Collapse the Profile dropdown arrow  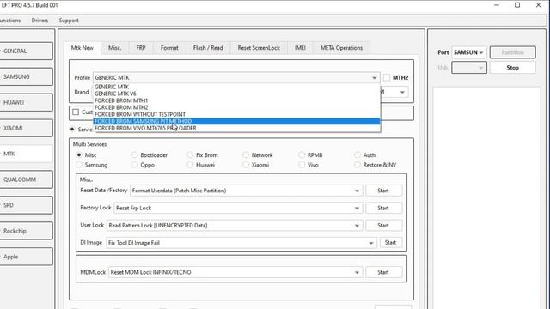(375, 78)
